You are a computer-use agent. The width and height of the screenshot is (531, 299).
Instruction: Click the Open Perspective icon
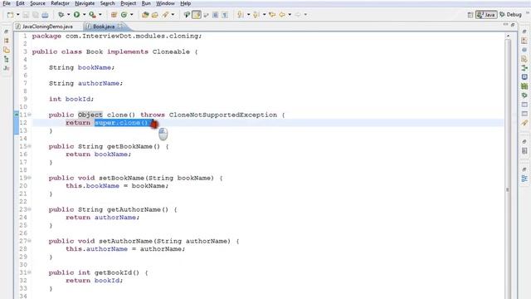470,15
